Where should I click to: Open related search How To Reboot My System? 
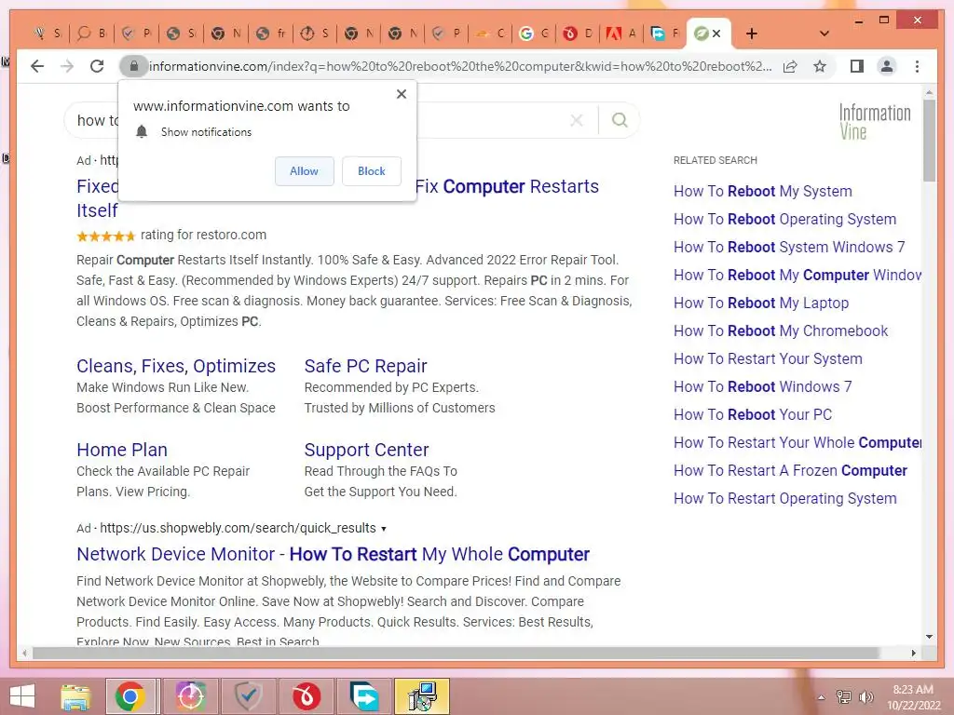tap(762, 191)
